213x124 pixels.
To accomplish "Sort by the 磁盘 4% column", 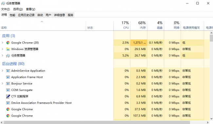I will (156, 26).
